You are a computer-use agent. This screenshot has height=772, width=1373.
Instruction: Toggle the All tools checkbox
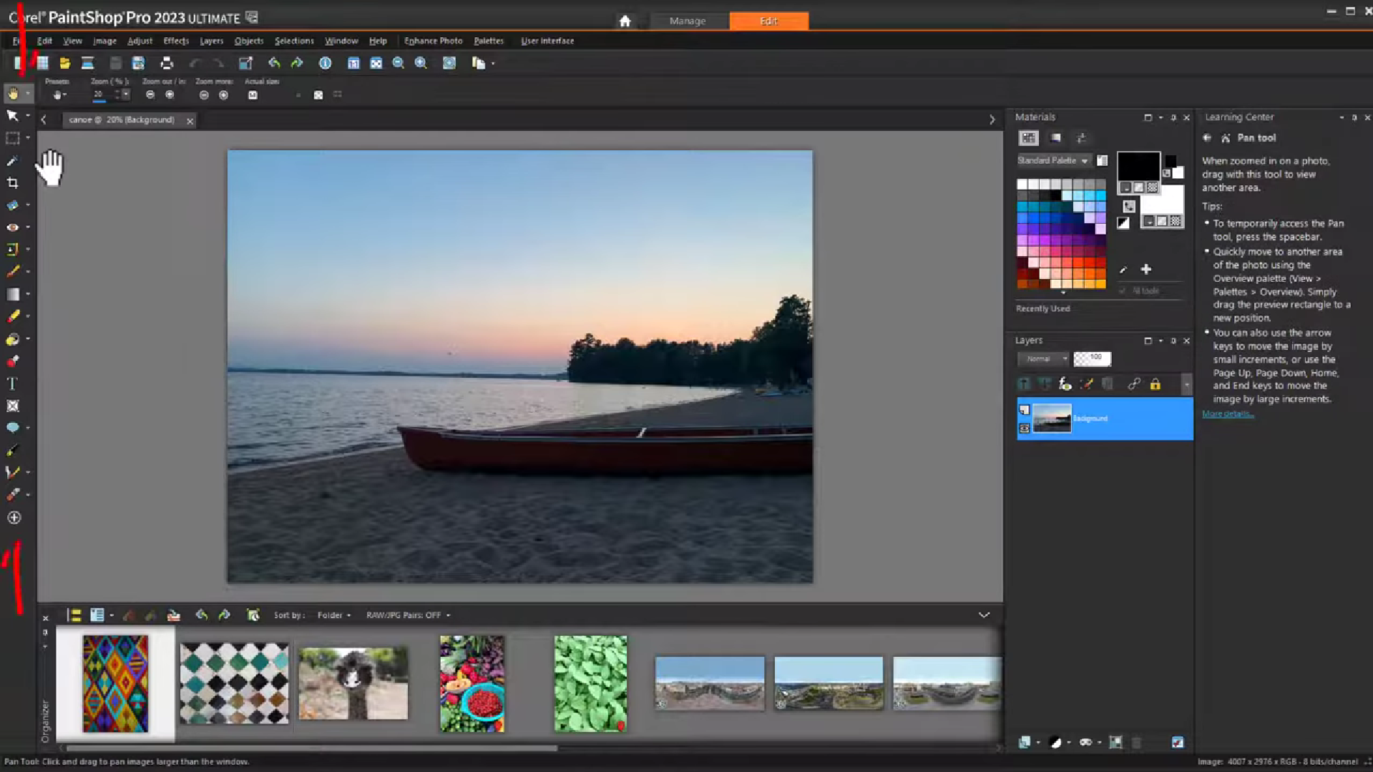click(1123, 290)
